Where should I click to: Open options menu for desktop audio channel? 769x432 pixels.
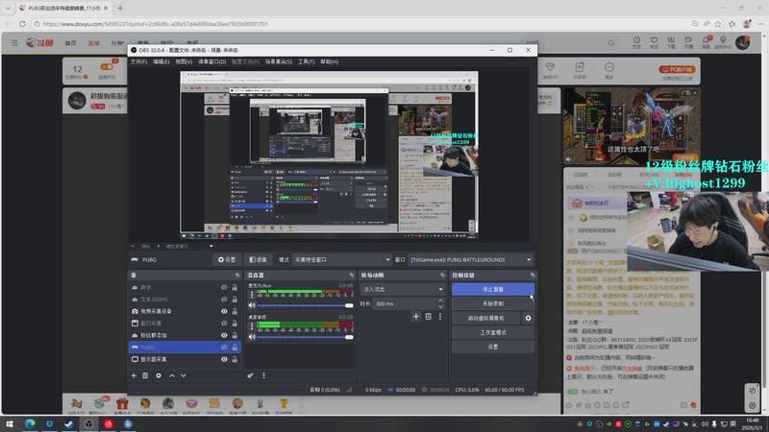click(252, 325)
